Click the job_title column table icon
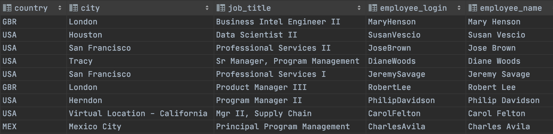The height and width of the screenshot is (134, 553). point(221,8)
